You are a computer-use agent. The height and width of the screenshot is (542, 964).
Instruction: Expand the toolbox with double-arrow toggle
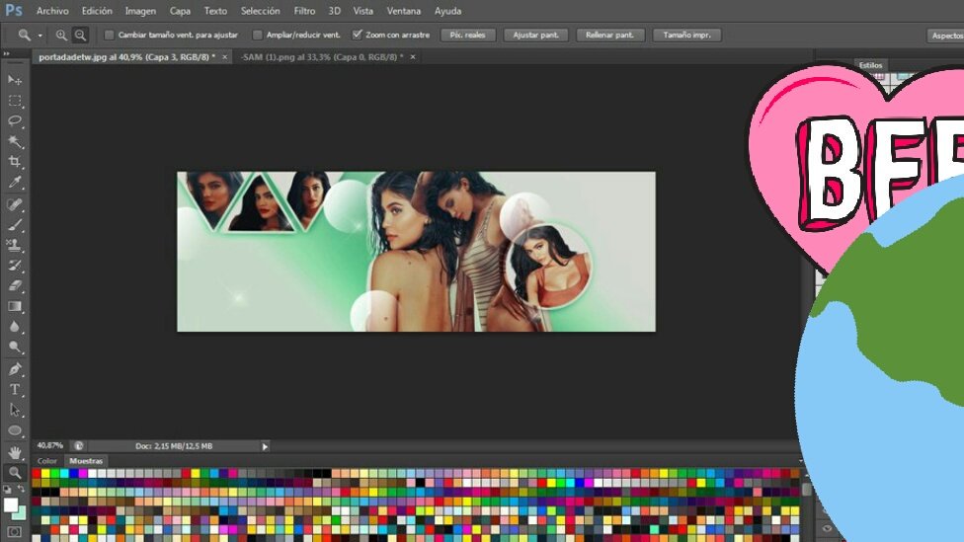pyautogui.click(x=6, y=54)
